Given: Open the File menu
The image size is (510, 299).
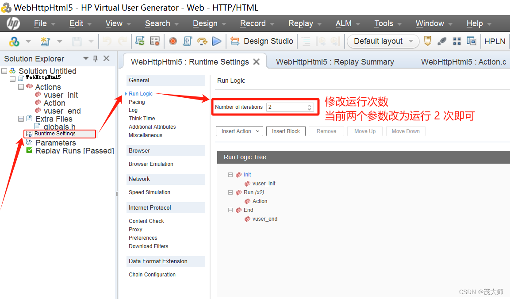Looking at the screenshot, I should click(45, 23).
